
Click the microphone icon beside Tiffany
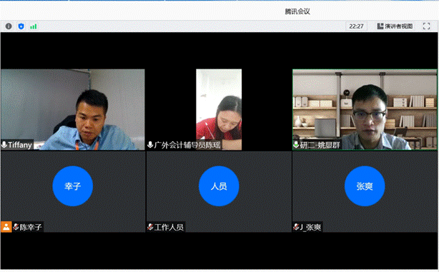[4, 145]
